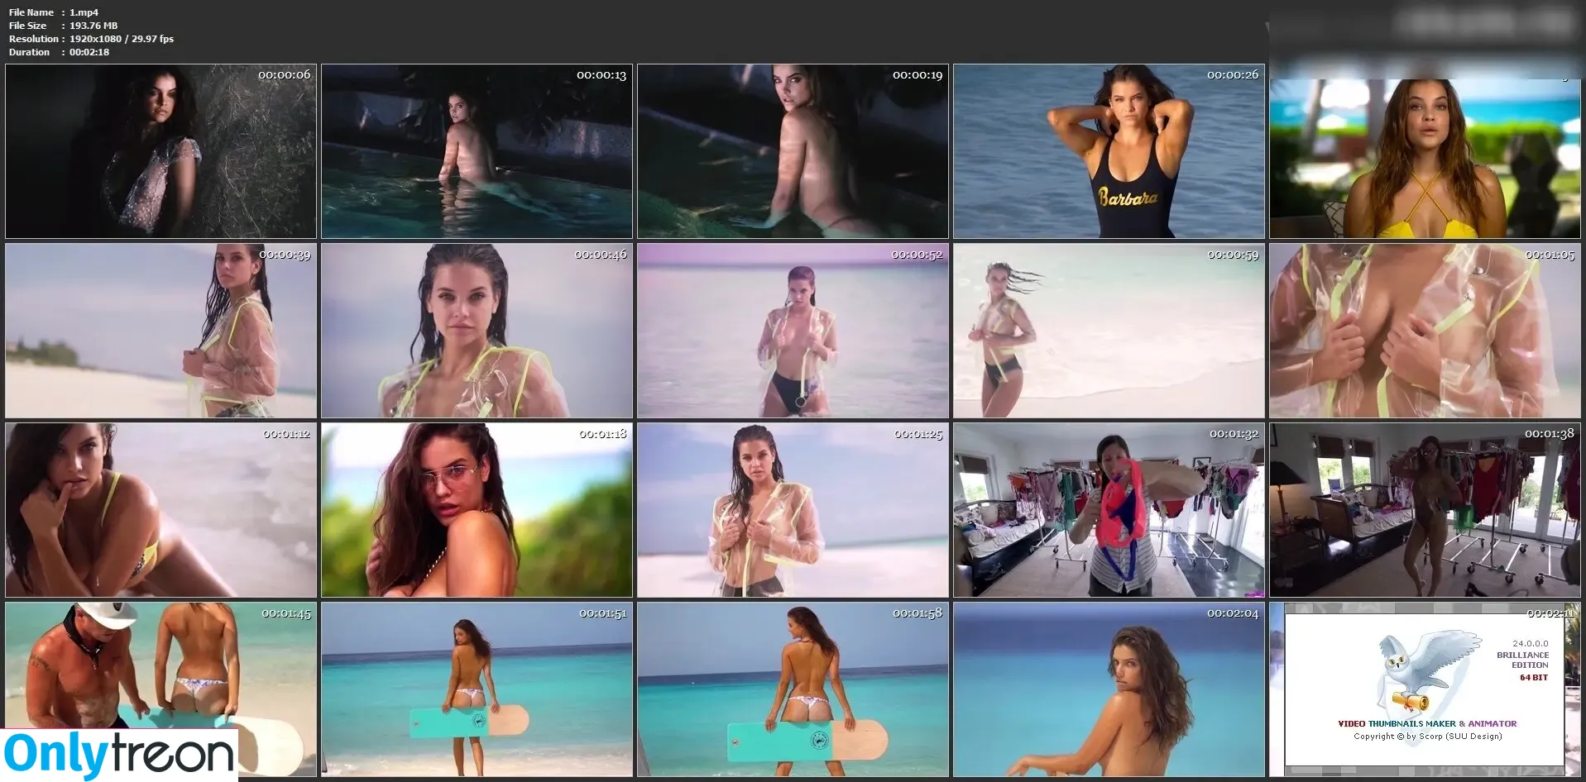Image resolution: width=1586 pixels, height=782 pixels.
Task: Select the thumbnail stamped 00:01:32
Action: tap(1109, 510)
